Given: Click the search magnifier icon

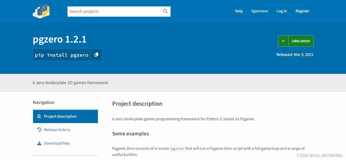Looking at the screenshot, I should click(x=165, y=11).
